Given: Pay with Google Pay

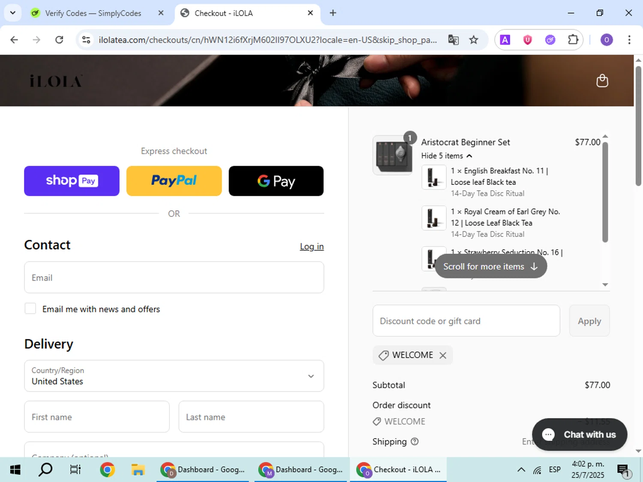Looking at the screenshot, I should 276,181.
